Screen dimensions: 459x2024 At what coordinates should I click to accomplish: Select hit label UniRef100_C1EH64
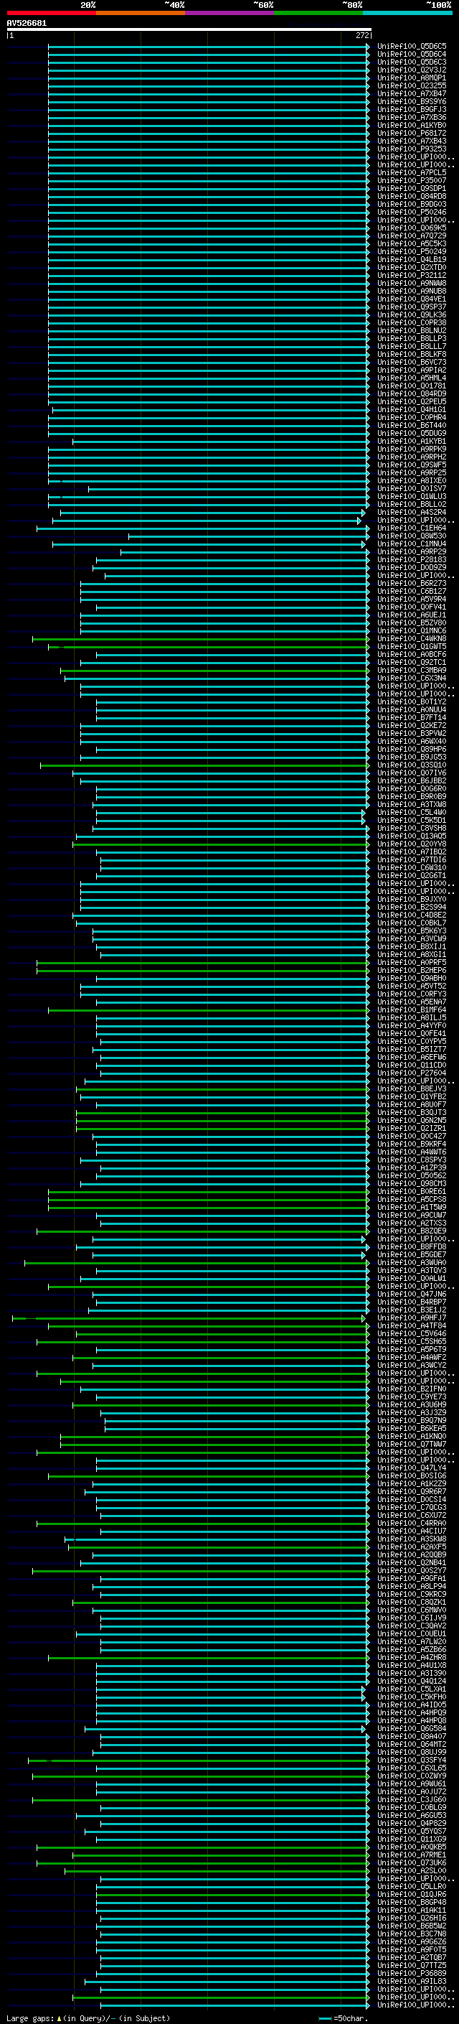(x=411, y=528)
